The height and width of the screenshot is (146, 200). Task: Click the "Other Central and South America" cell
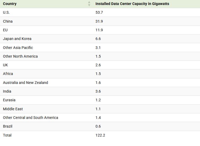(31, 118)
